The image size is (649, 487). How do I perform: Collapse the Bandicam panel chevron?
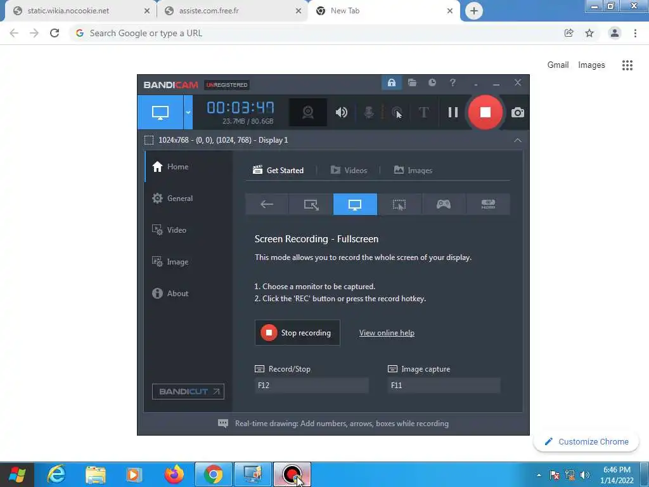[x=518, y=140]
